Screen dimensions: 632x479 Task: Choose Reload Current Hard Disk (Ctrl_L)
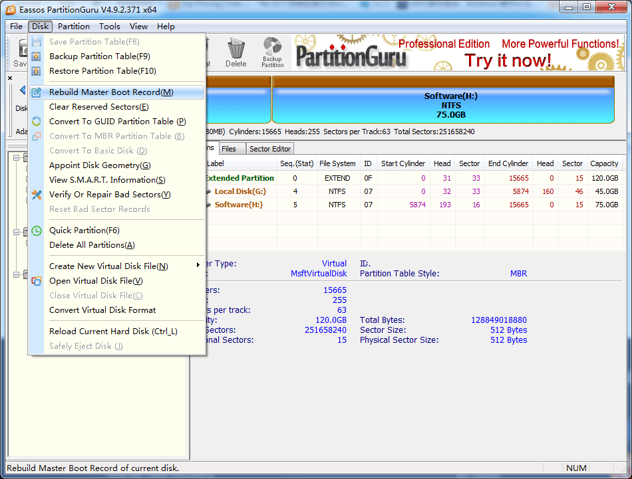tap(113, 332)
